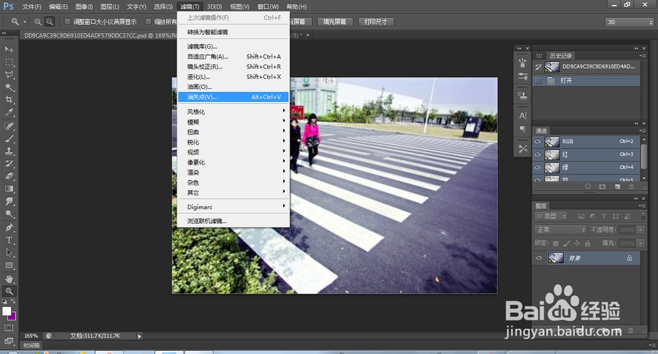
Task: Select the Eraser tool
Action: (9, 176)
